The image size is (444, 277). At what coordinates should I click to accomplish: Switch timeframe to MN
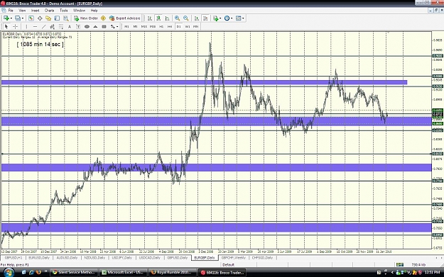(195, 26)
